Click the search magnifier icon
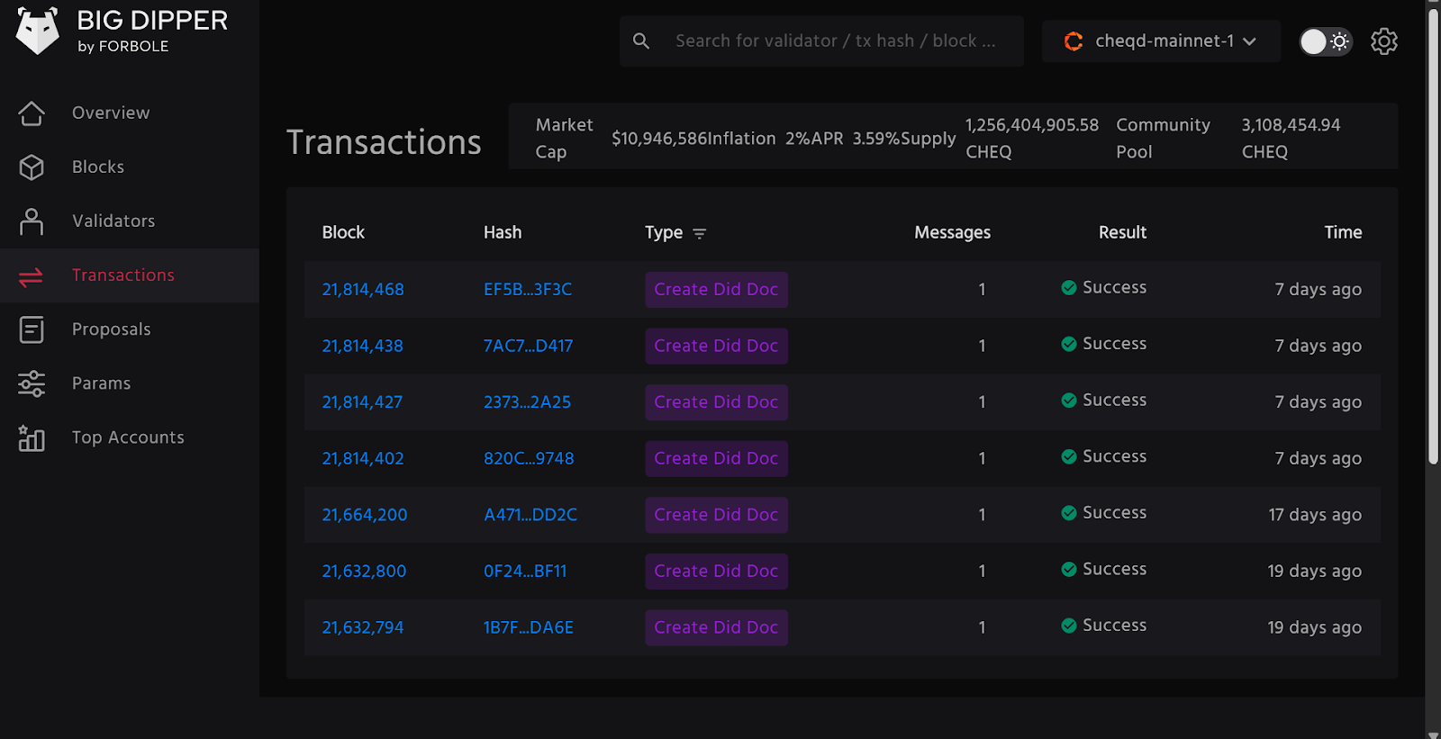The height and width of the screenshot is (739, 1441). pyautogui.click(x=641, y=41)
